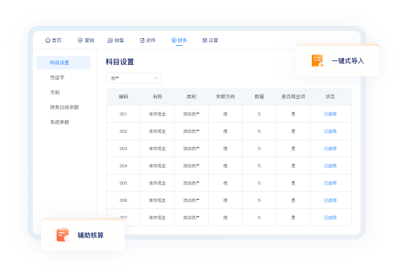
Task: Click the 库存现金 cell in row 003
Action: click(x=157, y=148)
